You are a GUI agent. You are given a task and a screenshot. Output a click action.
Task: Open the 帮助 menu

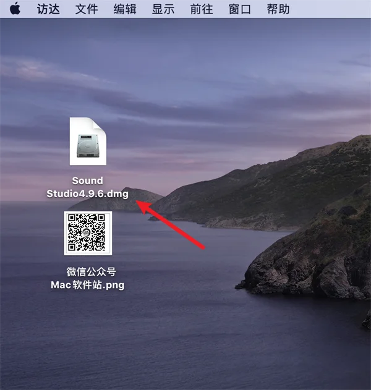click(x=278, y=9)
